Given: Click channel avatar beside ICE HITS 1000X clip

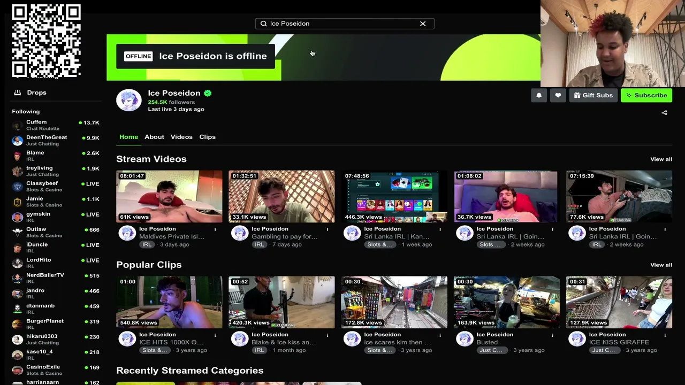Looking at the screenshot, I should [127, 339].
